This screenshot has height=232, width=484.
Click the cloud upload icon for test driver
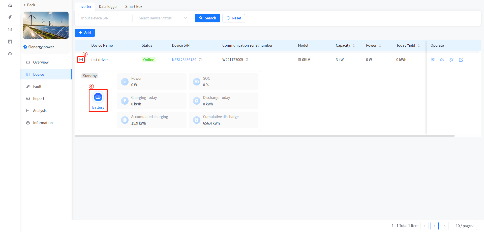[442, 60]
